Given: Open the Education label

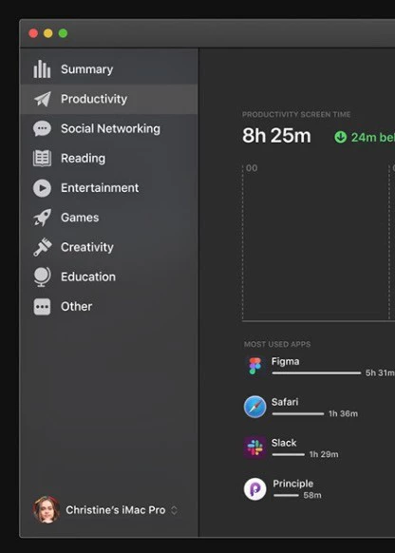Looking at the screenshot, I should 88,276.
